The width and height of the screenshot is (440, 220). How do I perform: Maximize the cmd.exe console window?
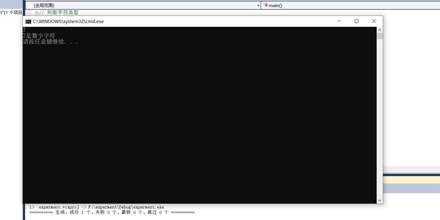(357, 21)
